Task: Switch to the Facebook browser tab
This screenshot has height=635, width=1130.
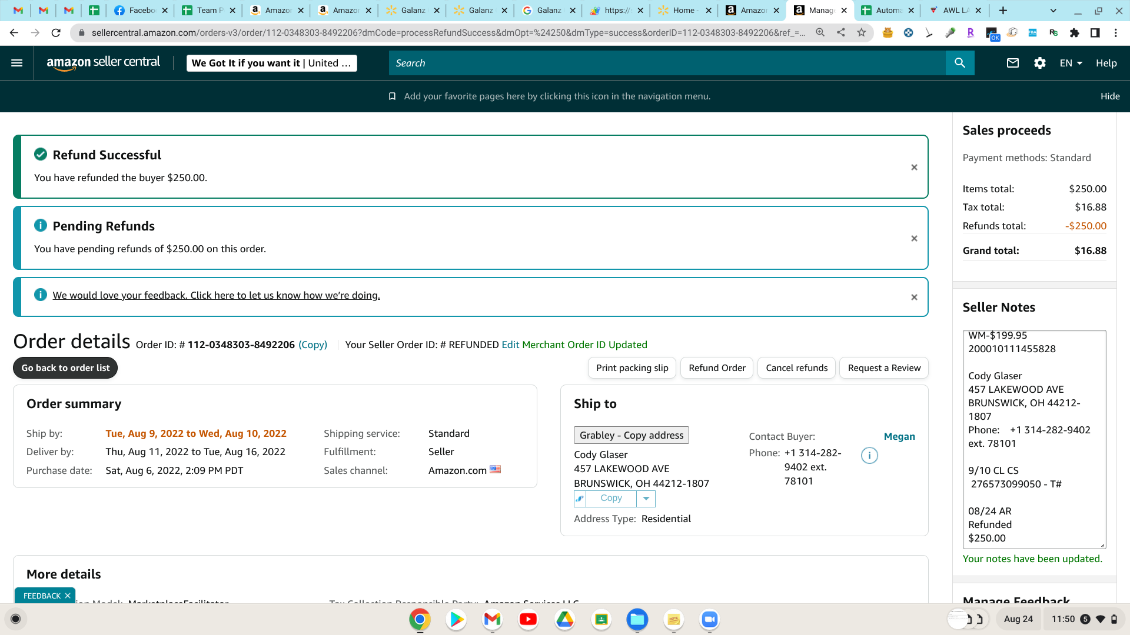Action: pyautogui.click(x=140, y=11)
